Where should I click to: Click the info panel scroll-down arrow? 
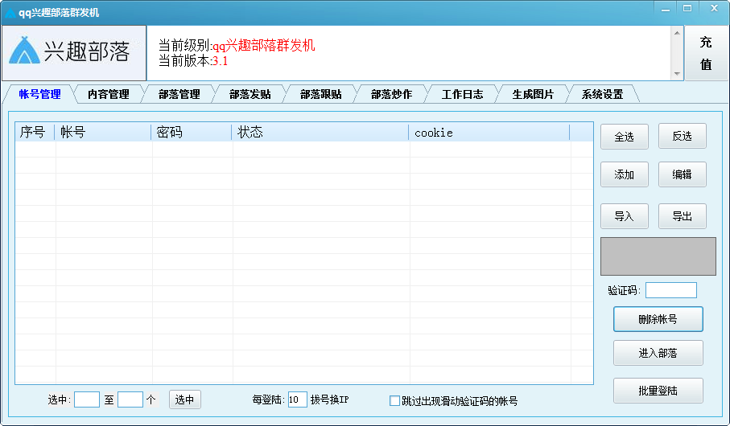pos(677,74)
